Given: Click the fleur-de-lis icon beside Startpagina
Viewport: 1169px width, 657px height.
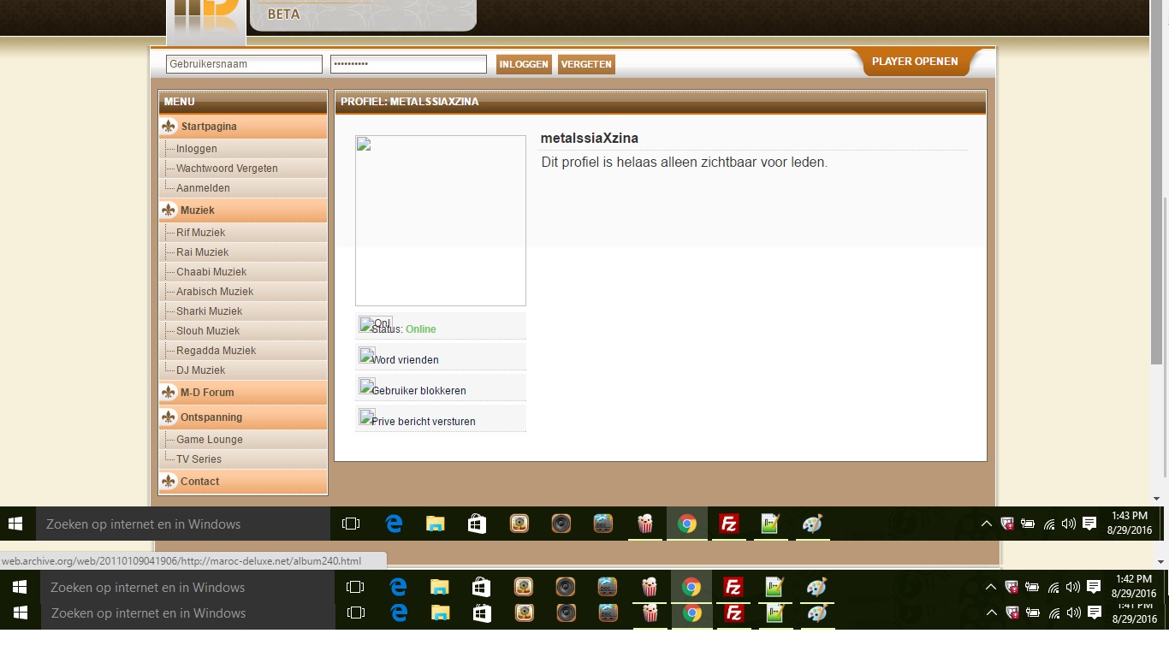Looking at the screenshot, I should click(x=169, y=127).
